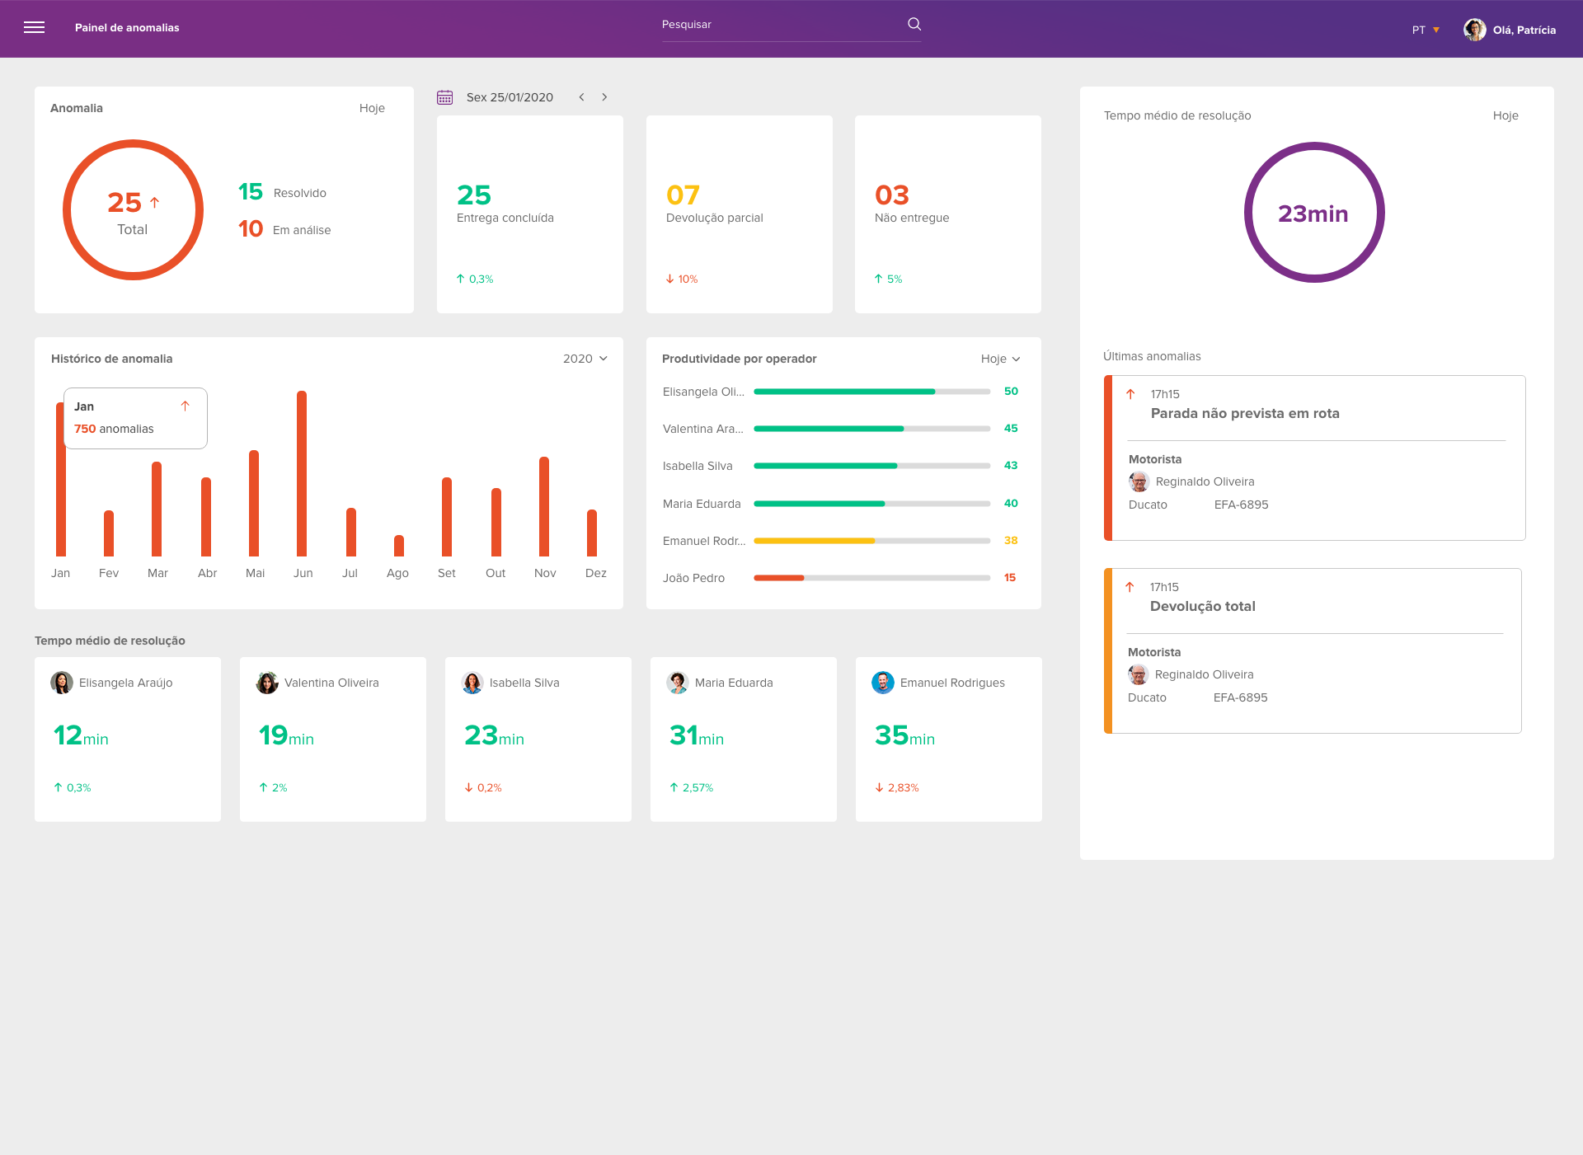Open Hoje filter in Produtividade por operador
The height and width of the screenshot is (1155, 1583).
pyautogui.click(x=1000, y=359)
